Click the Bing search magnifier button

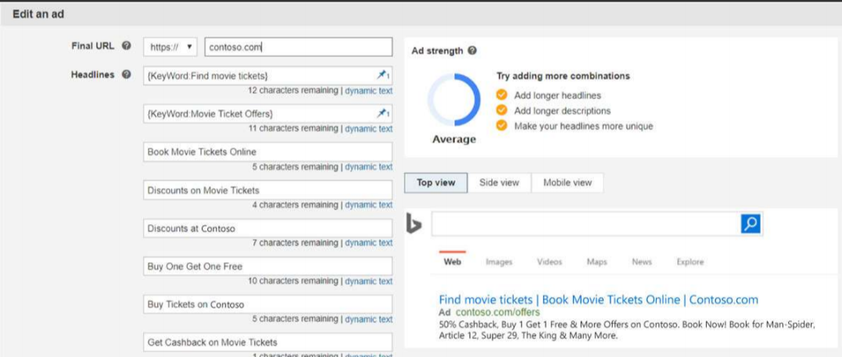coord(751,223)
